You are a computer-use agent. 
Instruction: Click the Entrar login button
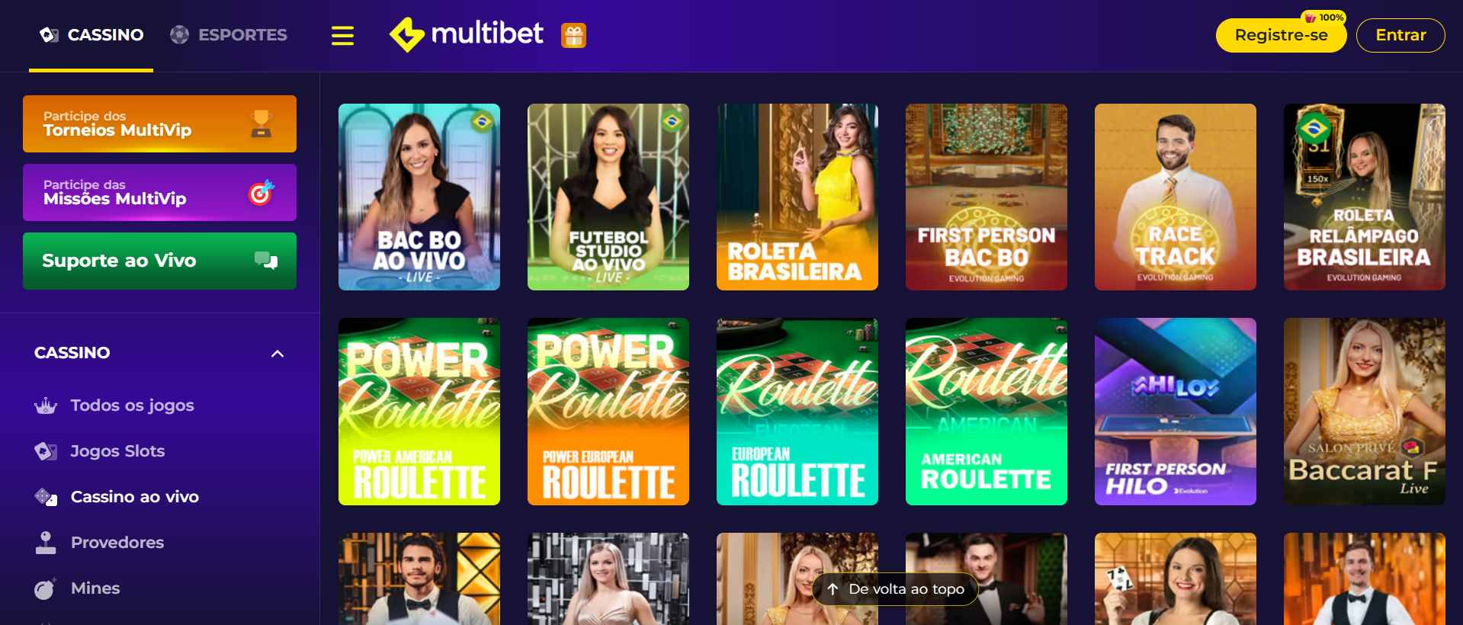1400,35
